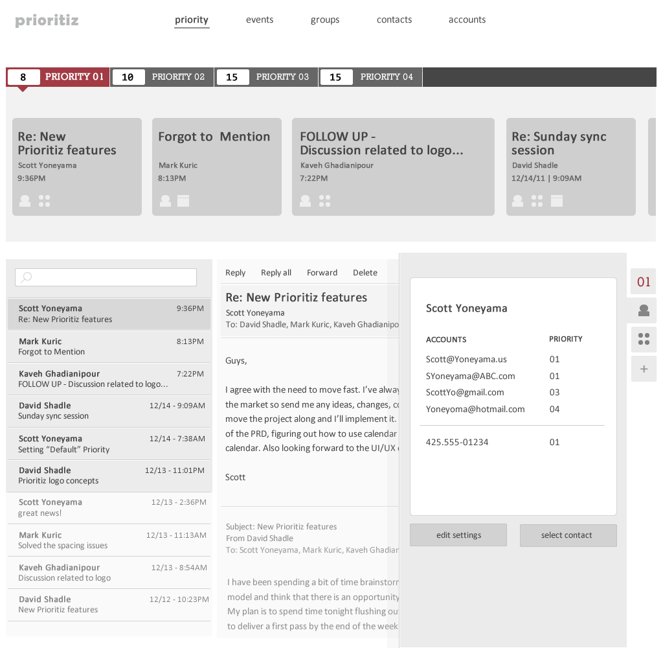The height and width of the screenshot is (648, 663).
Task: Open the contacts navigation item
Action: (394, 20)
